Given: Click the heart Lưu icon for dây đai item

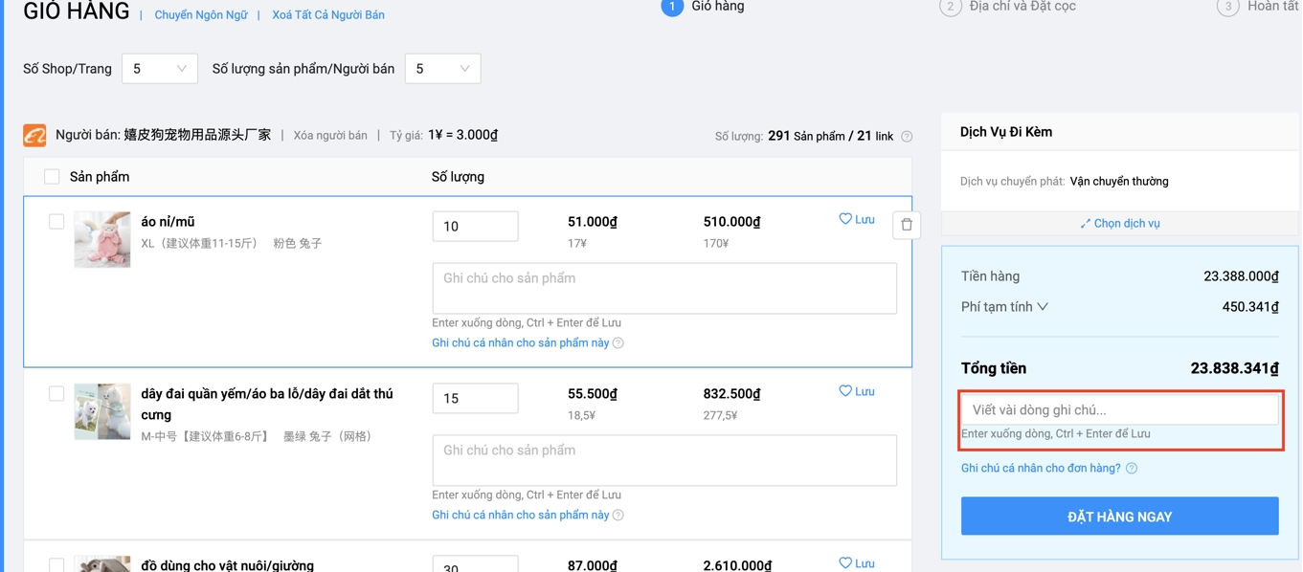Looking at the screenshot, I should click(845, 391).
